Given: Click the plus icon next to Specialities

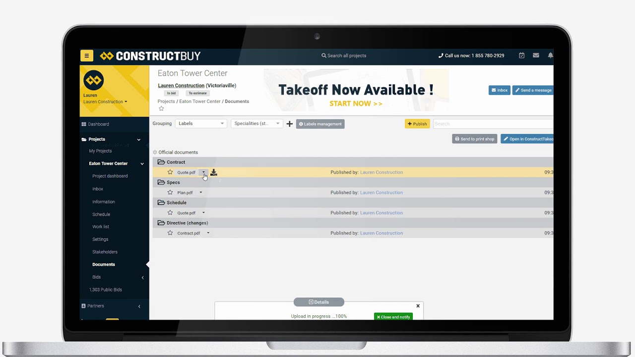Looking at the screenshot, I should (x=290, y=124).
